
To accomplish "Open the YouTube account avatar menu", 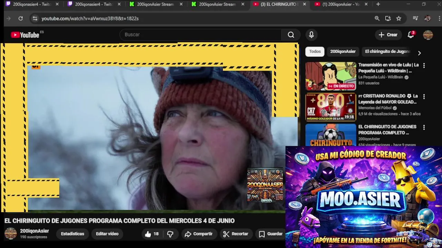I will [428, 35].
